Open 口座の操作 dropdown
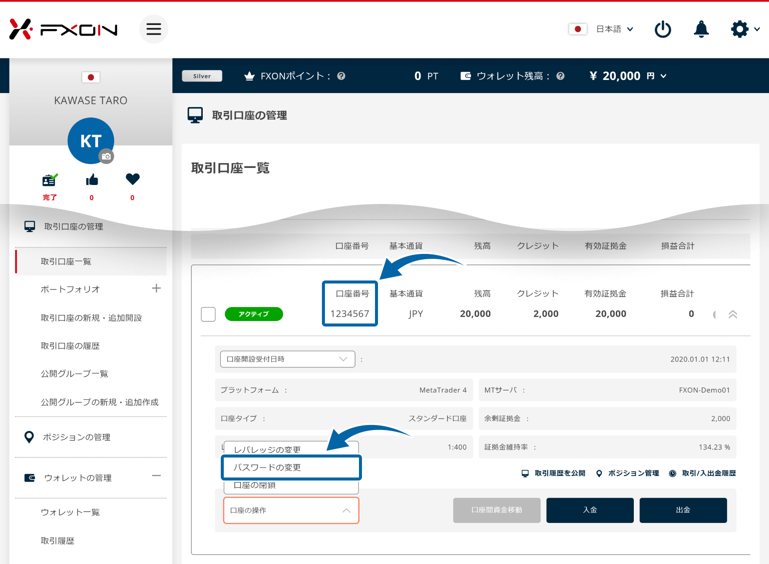Image resolution: width=769 pixels, height=564 pixels. 291,510
